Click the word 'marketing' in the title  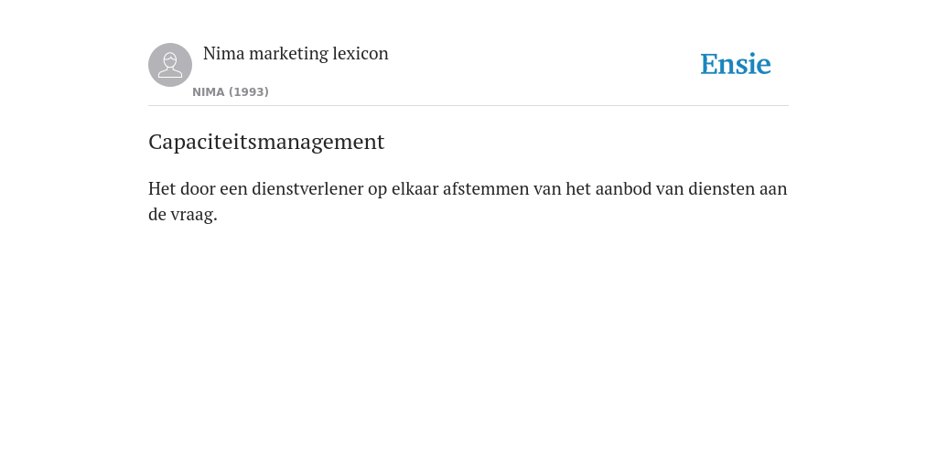288,54
